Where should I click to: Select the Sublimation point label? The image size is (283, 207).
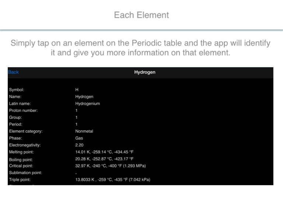[25, 173]
